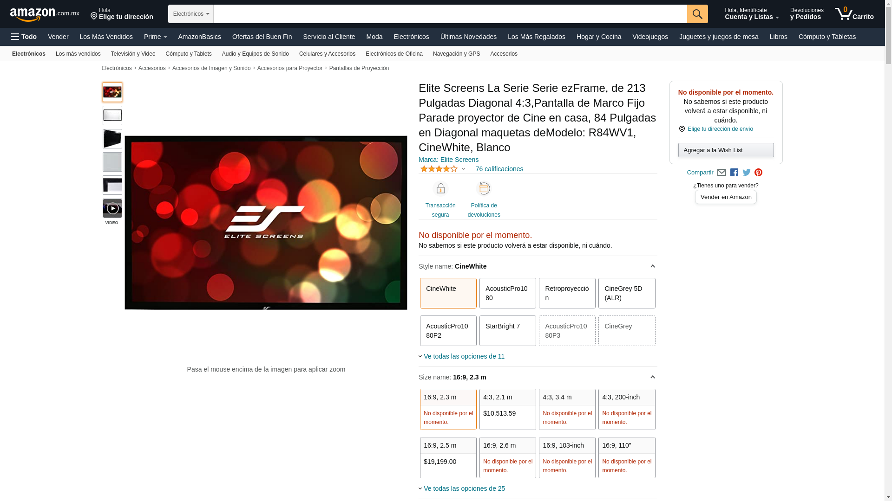Go to Audio y Equipos de Sonido
The height and width of the screenshot is (501, 892).
[255, 54]
